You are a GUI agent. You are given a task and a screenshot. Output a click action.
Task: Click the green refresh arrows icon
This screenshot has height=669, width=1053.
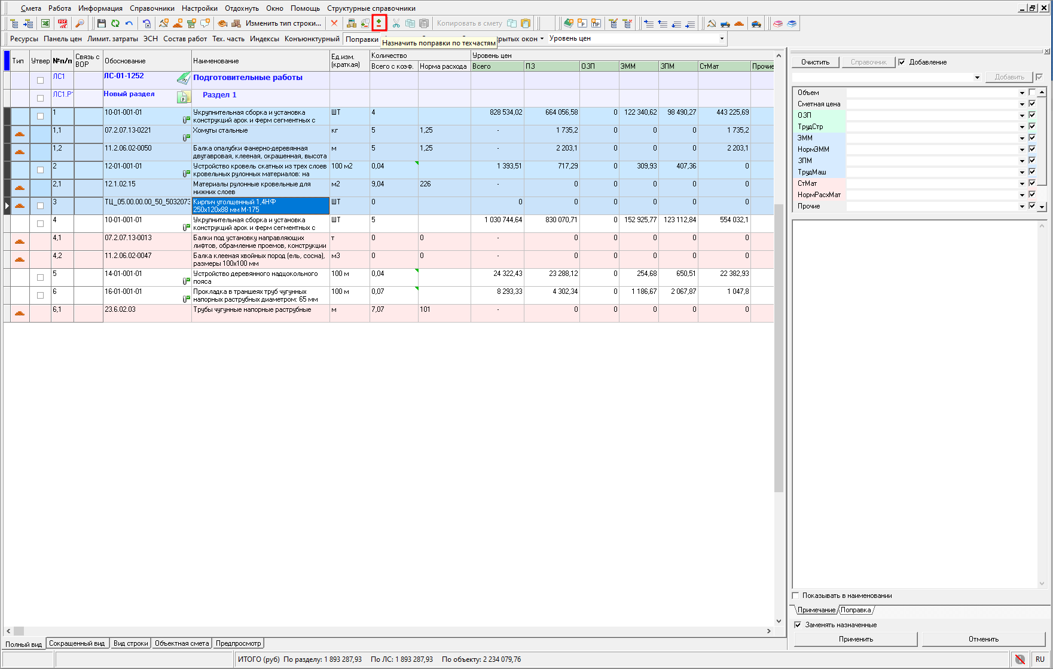[x=115, y=23]
